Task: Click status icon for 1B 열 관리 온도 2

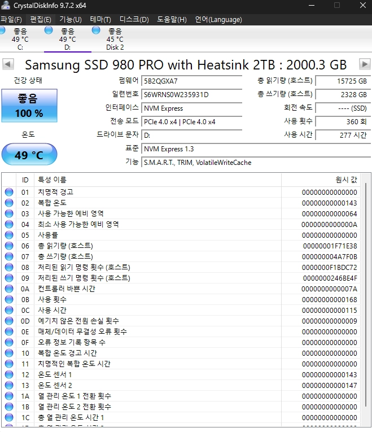Action: 9,407
